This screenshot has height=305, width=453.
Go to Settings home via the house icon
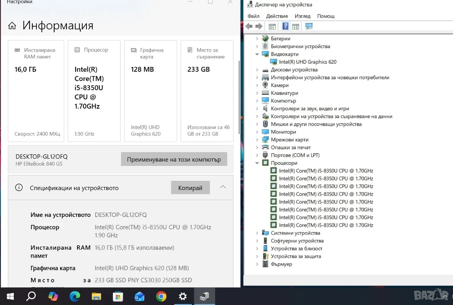coord(12,26)
